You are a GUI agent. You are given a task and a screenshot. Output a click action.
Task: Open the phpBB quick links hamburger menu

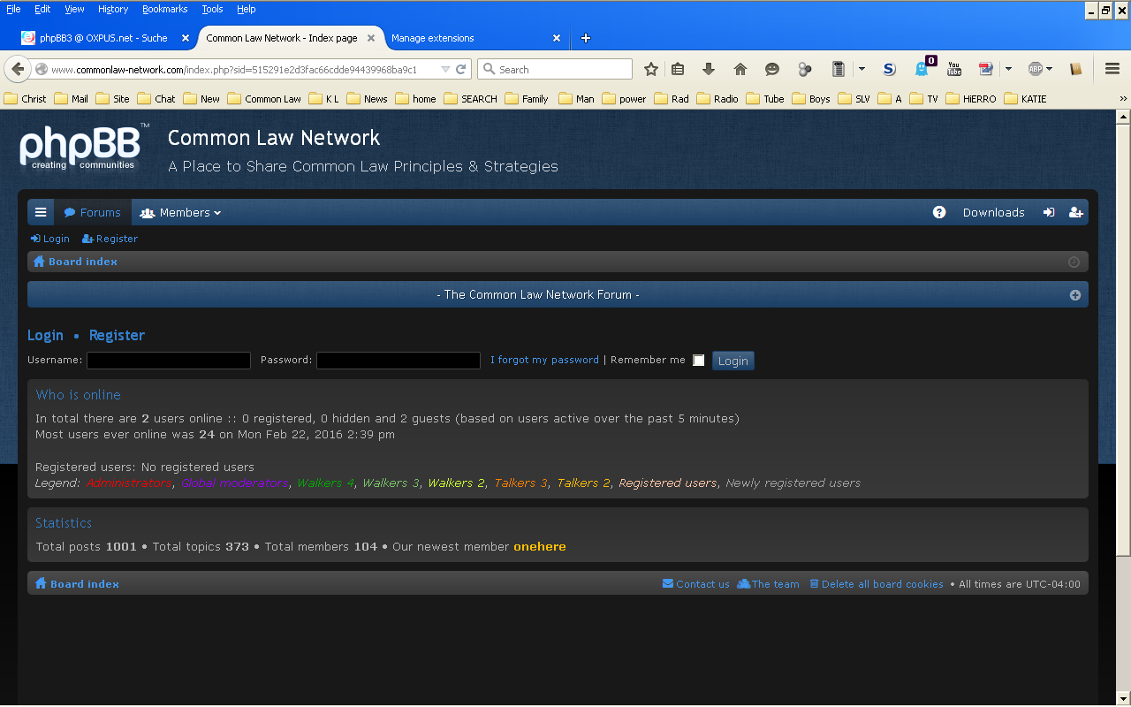click(x=41, y=213)
